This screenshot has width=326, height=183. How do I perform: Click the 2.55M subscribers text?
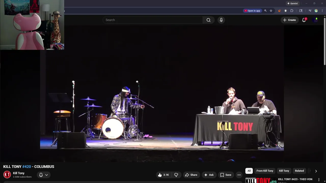[22, 177]
